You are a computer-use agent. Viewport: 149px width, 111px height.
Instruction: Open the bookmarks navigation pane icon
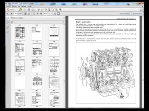click(8, 23)
